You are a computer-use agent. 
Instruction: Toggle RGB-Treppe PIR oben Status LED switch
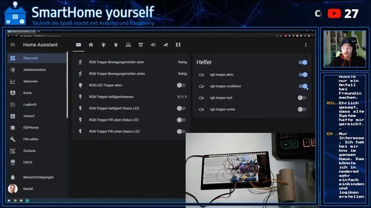(x=181, y=120)
